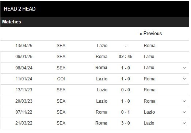Click the HEAD 2 HEAD section title
Screen dimensions: 191x133
coord(20,9)
